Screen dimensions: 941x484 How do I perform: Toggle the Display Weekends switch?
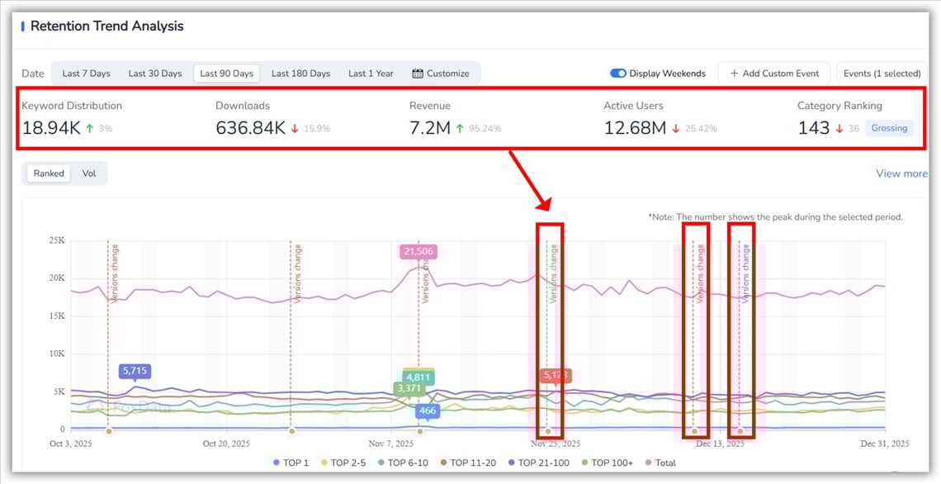(x=617, y=74)
